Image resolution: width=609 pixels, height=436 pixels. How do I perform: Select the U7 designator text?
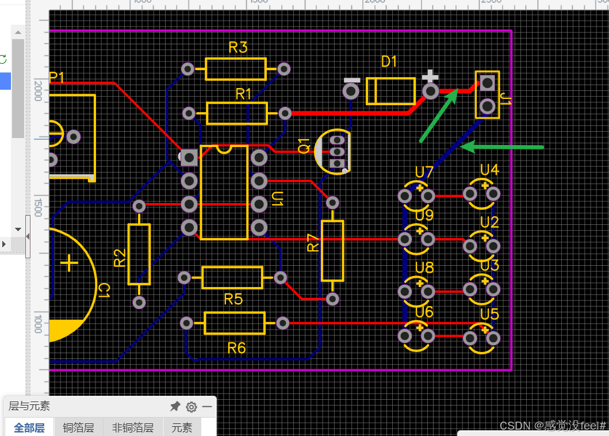[x=424, y=172]
